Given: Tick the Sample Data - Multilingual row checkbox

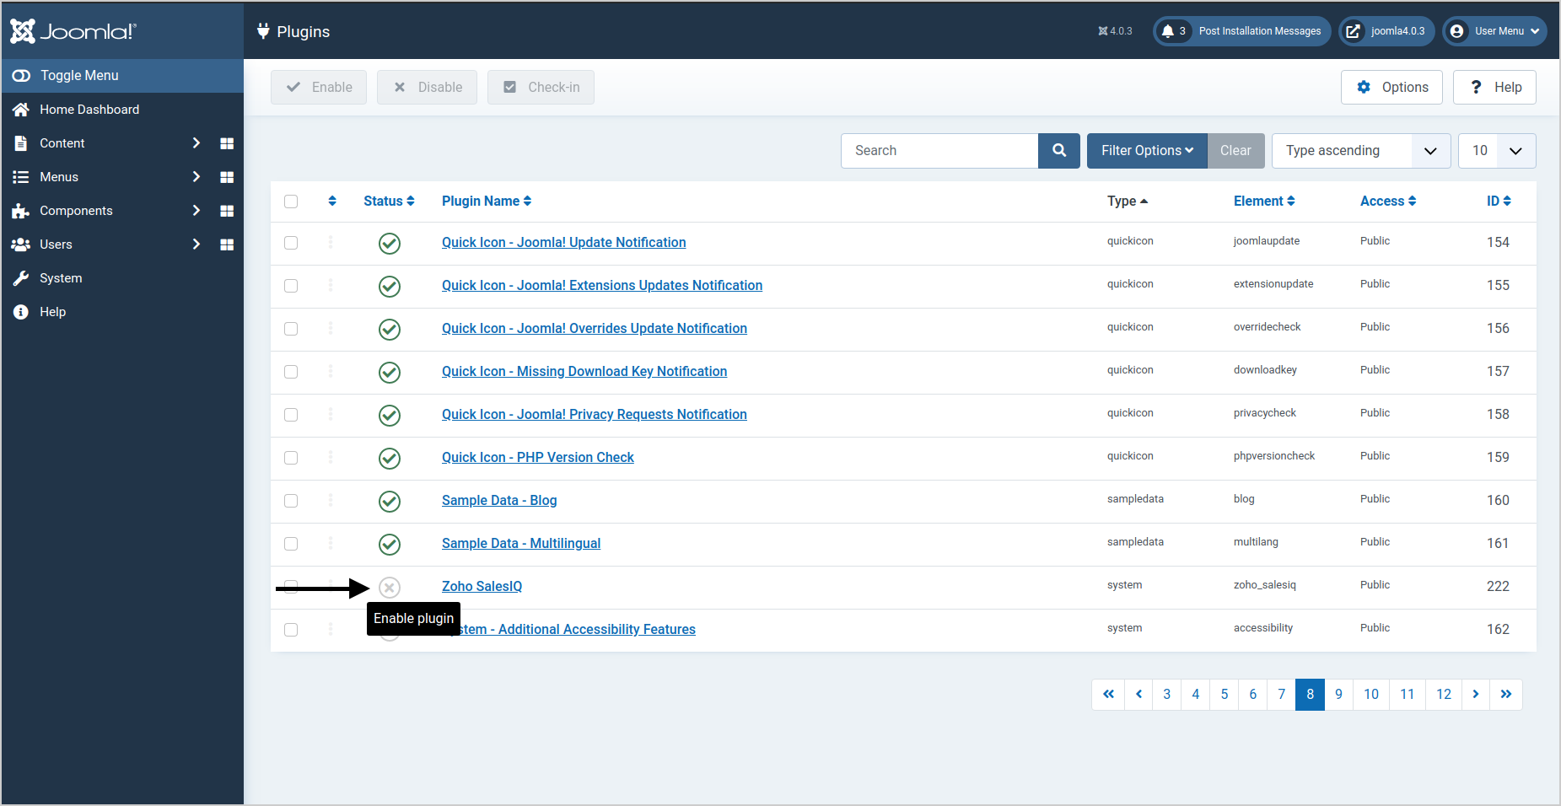Looking at the screenshot, I should tap(291, 544).
